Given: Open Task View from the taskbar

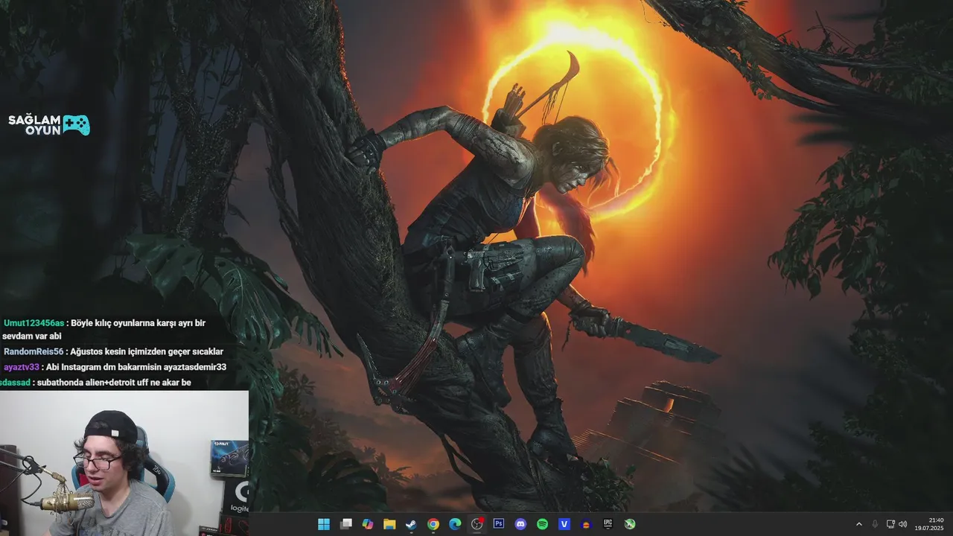Looking at the screenshot, I should 346,524.
